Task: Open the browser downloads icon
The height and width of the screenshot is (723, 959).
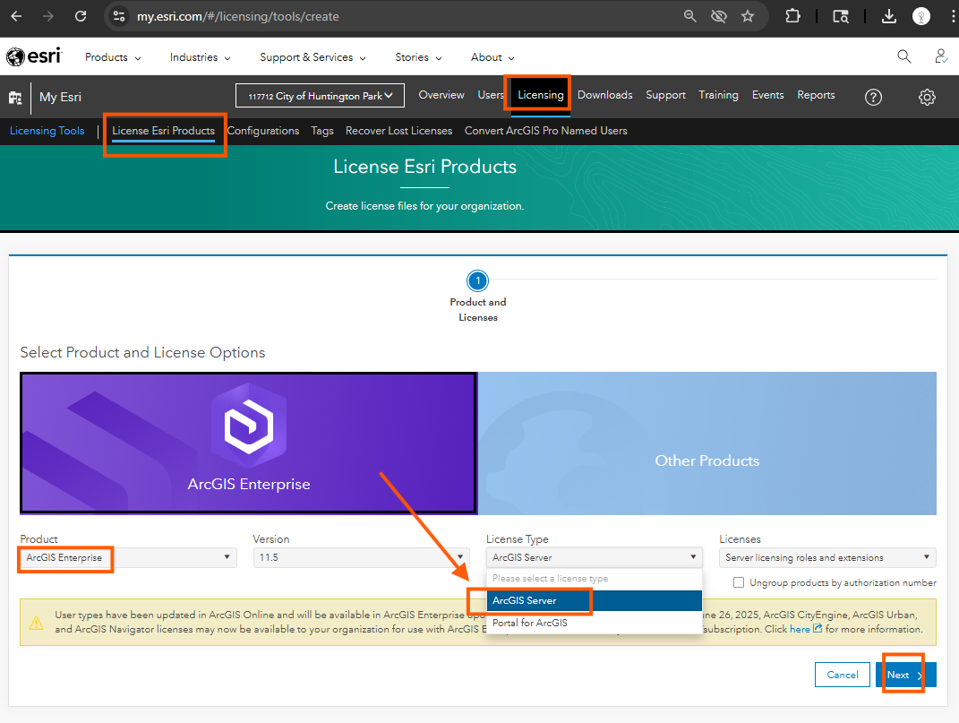Action: pyautogui.click(x=887, y=16)
